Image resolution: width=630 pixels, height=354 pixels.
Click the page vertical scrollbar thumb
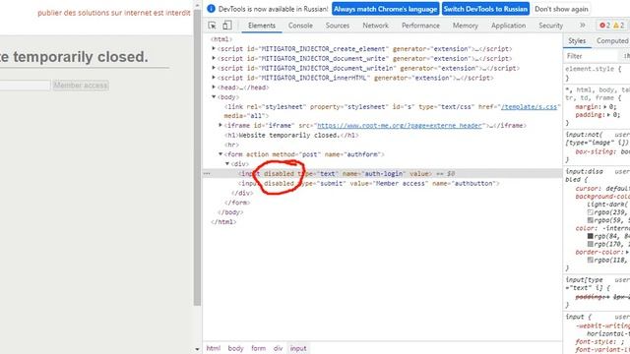tap(197, 157)
